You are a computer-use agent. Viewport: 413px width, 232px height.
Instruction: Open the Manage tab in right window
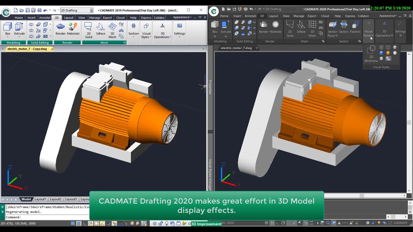point(298,16)
